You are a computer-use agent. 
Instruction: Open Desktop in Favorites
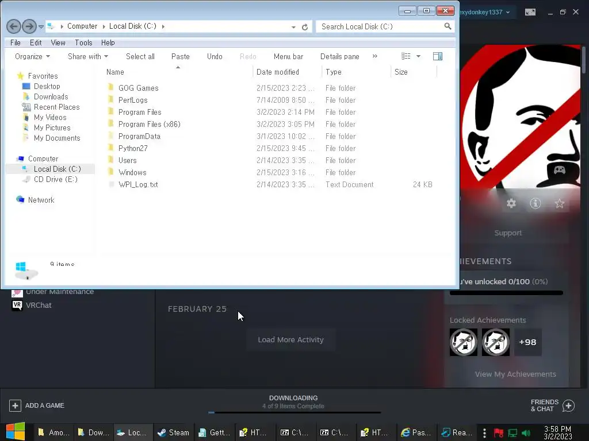[47, 86]
